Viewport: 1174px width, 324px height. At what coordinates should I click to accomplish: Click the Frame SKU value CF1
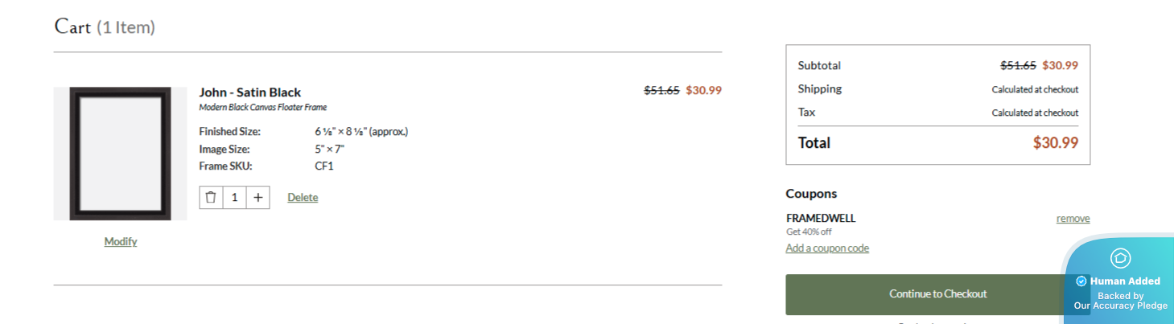[x=324, y=166]
